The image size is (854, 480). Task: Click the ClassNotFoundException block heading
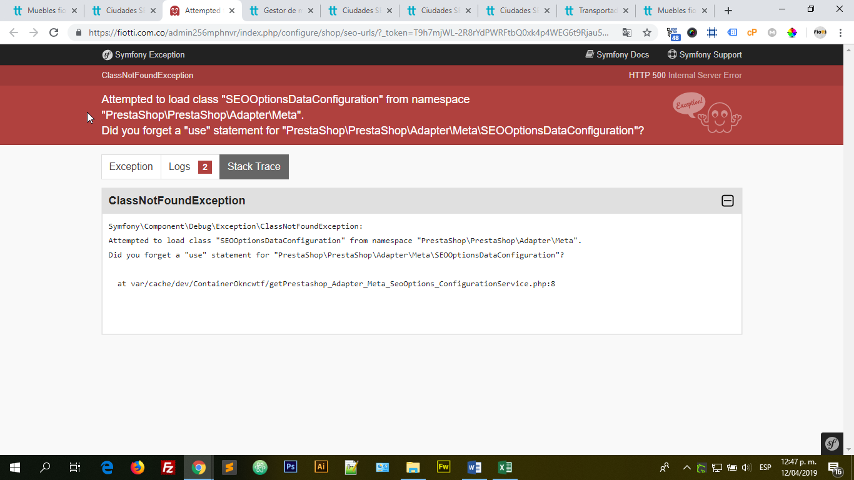coord(177,201)
